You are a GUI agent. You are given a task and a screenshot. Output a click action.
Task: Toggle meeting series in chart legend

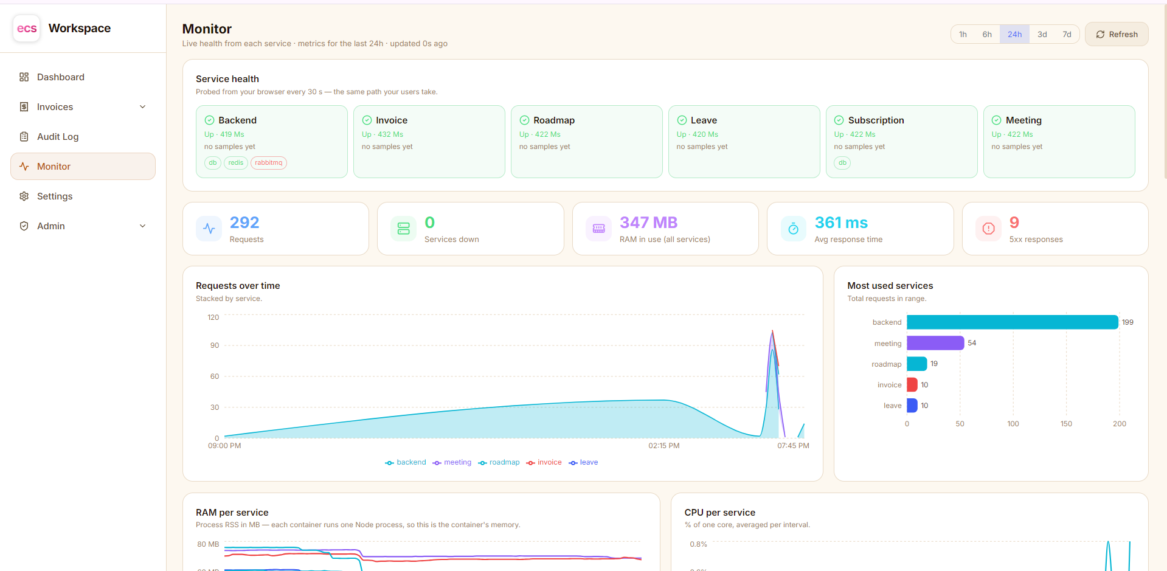[x=452, y=463]
